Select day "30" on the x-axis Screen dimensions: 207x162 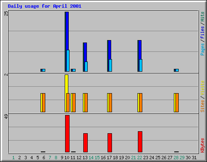click(188, 158)
